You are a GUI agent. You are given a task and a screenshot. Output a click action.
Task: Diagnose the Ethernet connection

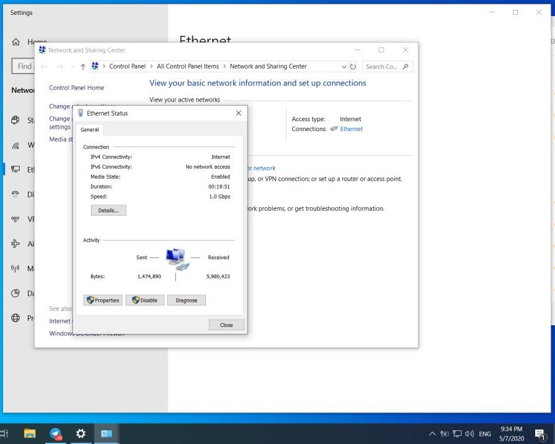click(x=186, y=301)
